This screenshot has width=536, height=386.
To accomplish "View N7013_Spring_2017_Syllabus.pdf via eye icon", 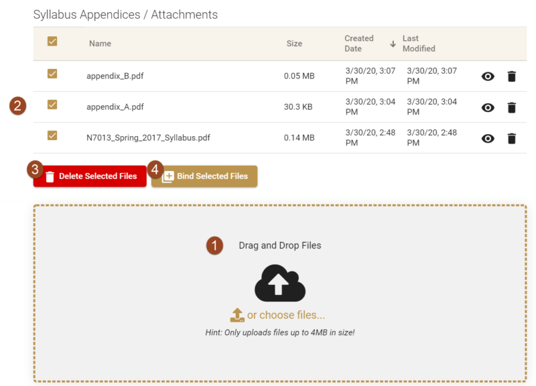I will 488,139.
